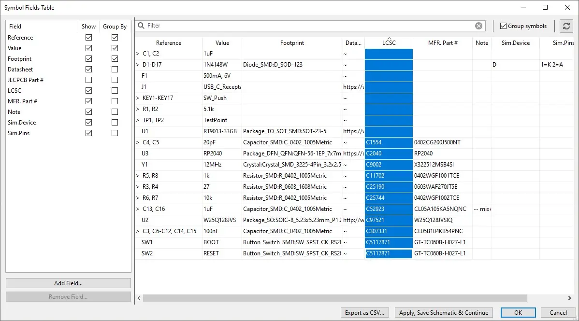Click the Note column header
579x321 pixels.
[482, 43]
